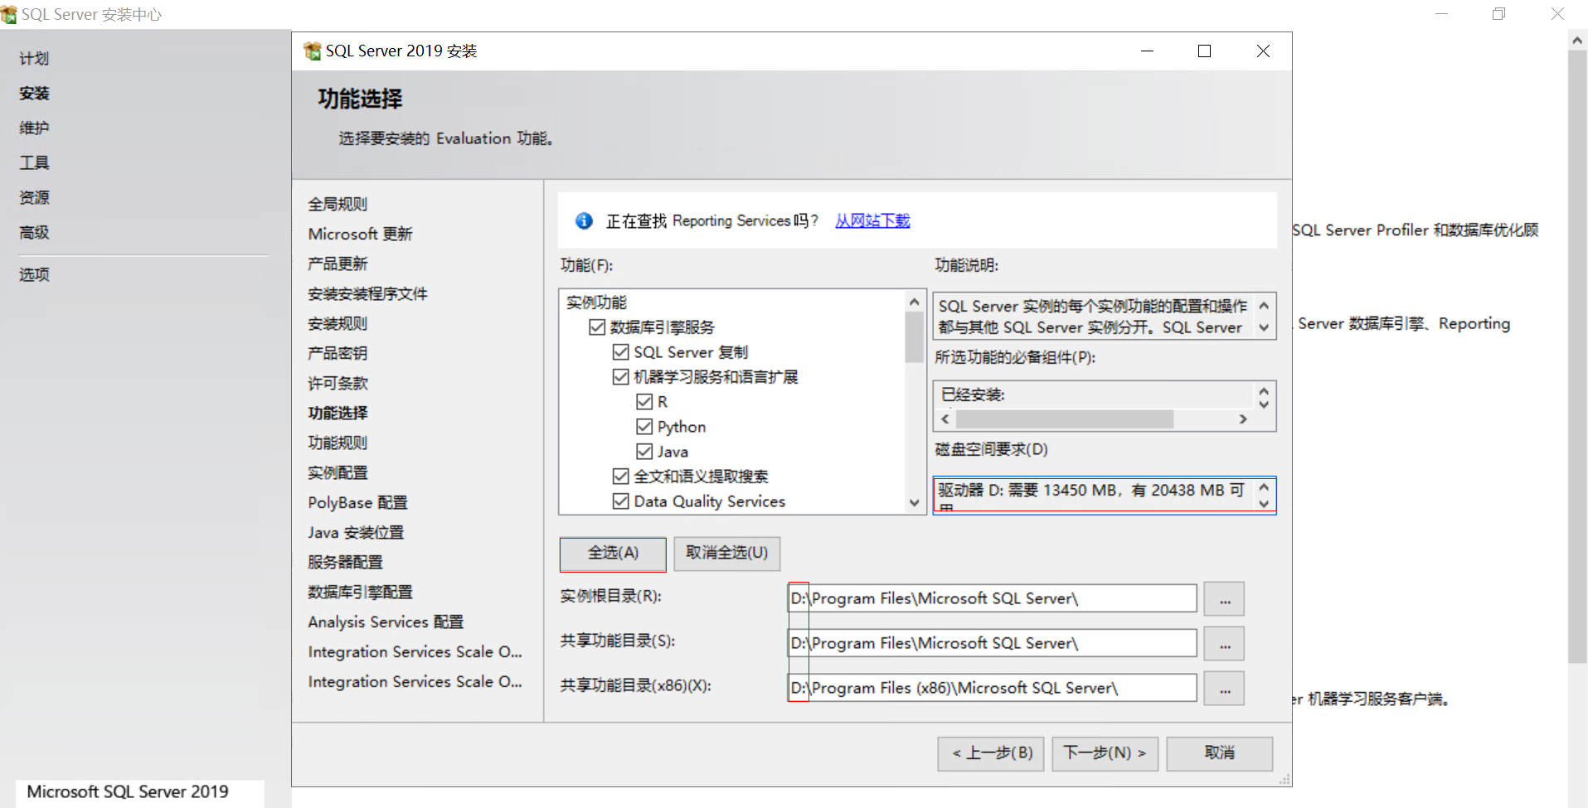
Task: Select 安装 in the 安装中心 sidebar
Action: tap(34, 94)
